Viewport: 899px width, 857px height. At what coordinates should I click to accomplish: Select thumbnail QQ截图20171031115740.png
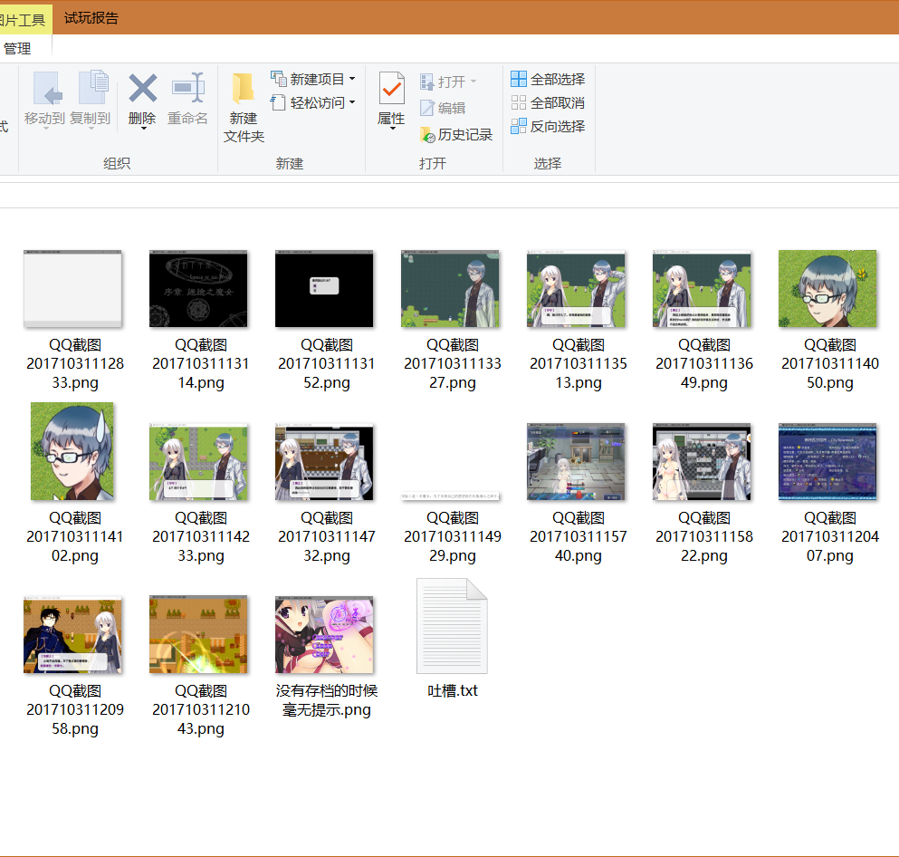point(576,462)
